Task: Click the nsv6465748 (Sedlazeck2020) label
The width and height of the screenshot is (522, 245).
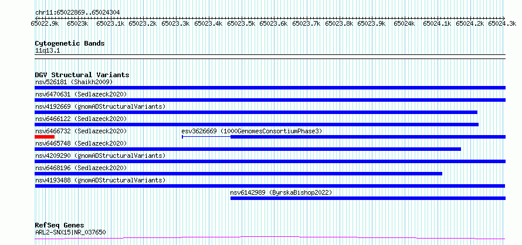Action: click(x=81, y=143)
